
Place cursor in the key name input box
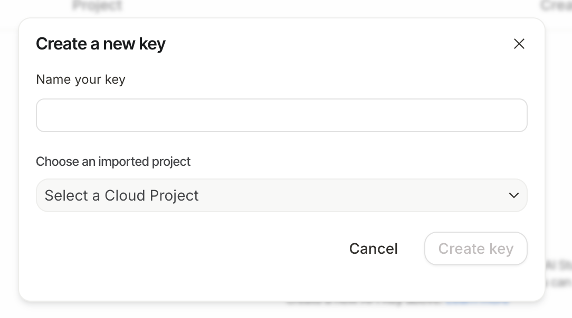tap(281, 115)
